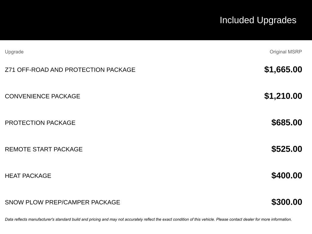The image size is (312, 234).
Task: Select the Convenience Package upgrade name
Action: pos(42,96)
